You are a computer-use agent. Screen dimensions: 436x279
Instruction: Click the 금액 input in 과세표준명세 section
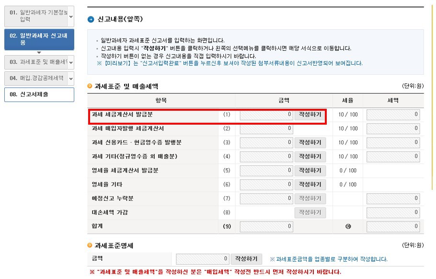[202, 259]
